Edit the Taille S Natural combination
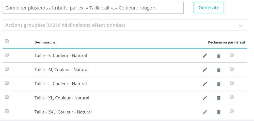 (x=205, y=56)
